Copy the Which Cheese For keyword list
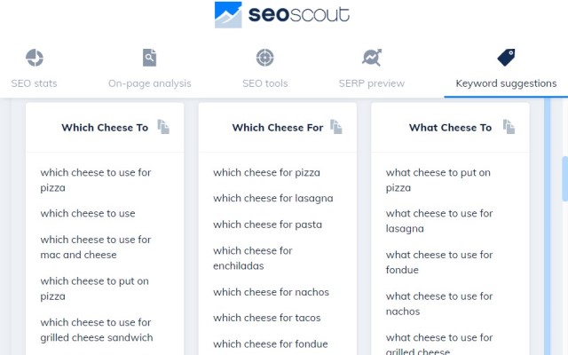Screen dimensions: 568x355 click(336, 127)
